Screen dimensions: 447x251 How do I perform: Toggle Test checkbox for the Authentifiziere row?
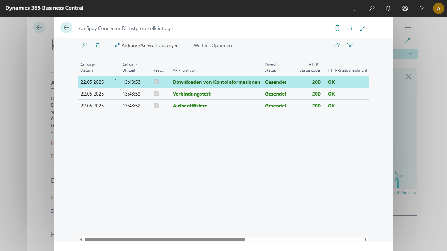156,106
